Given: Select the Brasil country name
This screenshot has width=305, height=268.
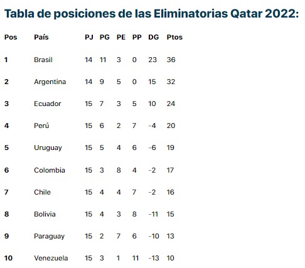Looking at the screenshot, I should [43, 60].
